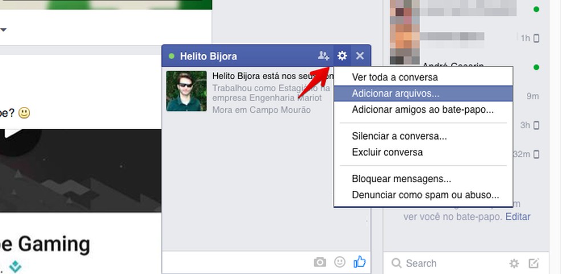Choose 'Bloquear mensagens...' option
The image size is (561, 274).
[423, 179]
